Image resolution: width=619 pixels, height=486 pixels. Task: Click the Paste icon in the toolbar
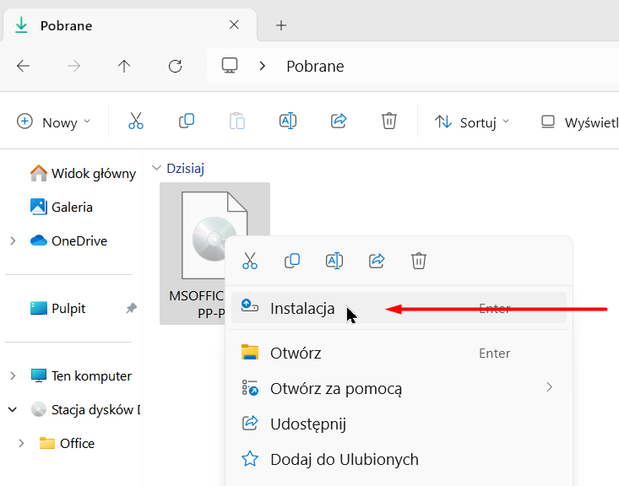[x=236, y=121]
